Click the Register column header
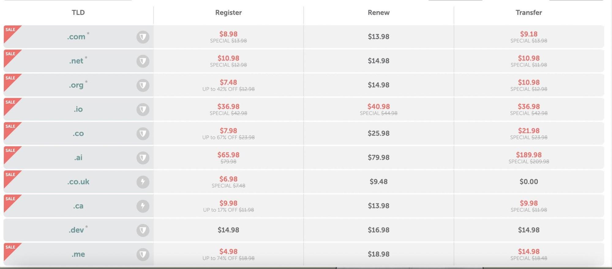The height and width of the screenshot is (269, 612). (228, 13)
